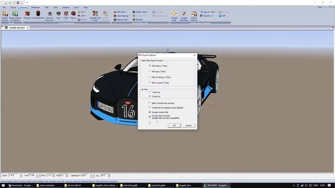This screenshot has width=335, height=188.
Task: Open the rFactor2 export icon
Action: 27,16
